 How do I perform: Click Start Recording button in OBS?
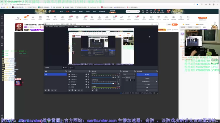(147, 78)
